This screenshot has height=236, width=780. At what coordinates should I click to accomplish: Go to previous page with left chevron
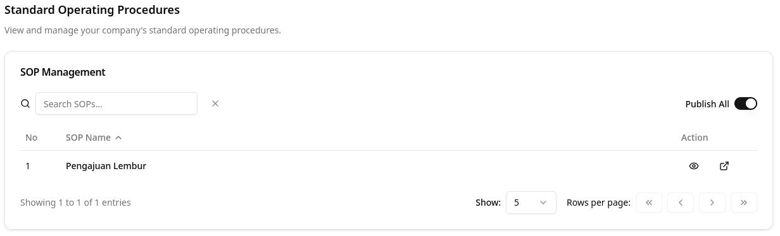(681, 203)
